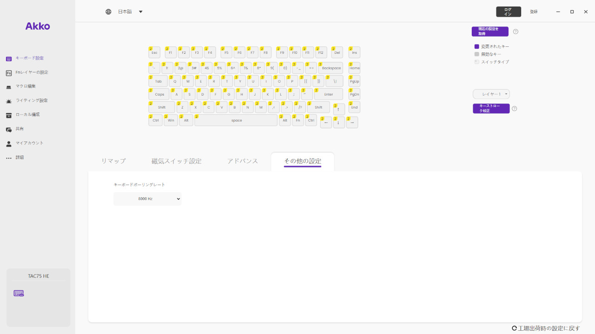Expand the レイヤー1 layer dropdown
The image size is (595, 334).
(491, 94)
